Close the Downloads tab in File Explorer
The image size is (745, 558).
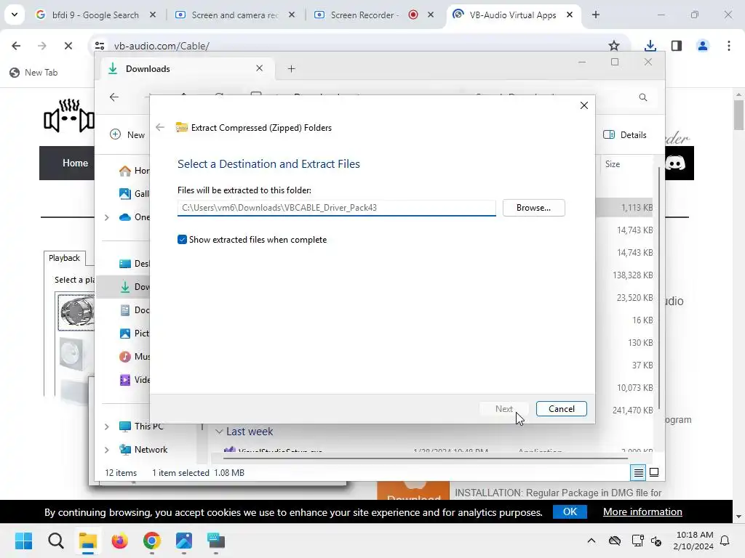(x=260, y=68)
